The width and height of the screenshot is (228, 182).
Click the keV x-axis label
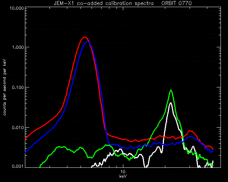[x=123, y=176]
